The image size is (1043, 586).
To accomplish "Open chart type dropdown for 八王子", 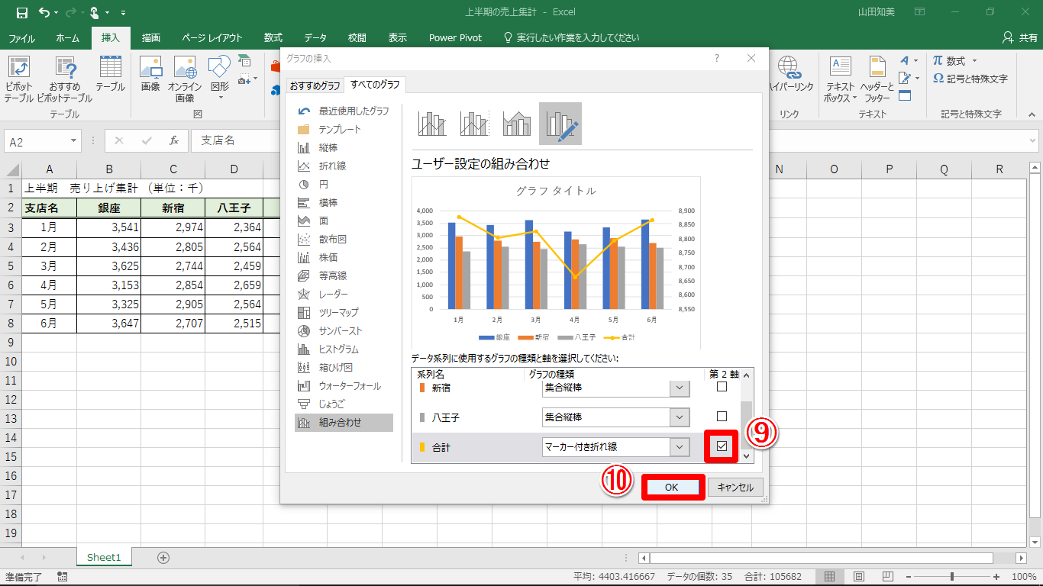I will (679, 417).
